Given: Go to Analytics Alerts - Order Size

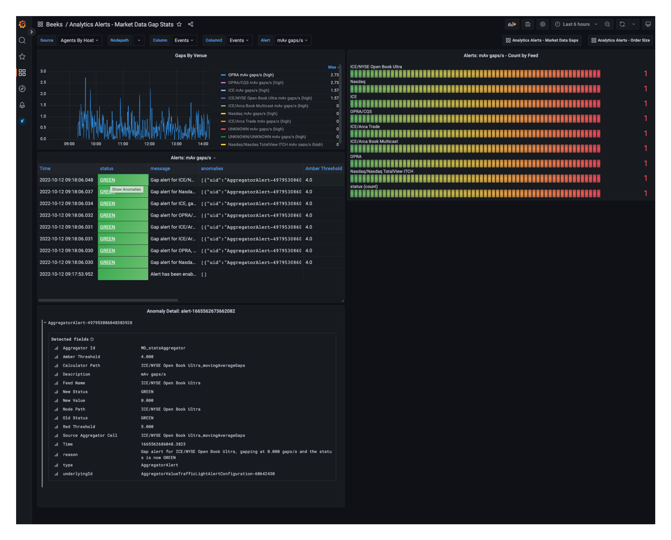Looking at the screenshot, I should click(x=620, y=40).
